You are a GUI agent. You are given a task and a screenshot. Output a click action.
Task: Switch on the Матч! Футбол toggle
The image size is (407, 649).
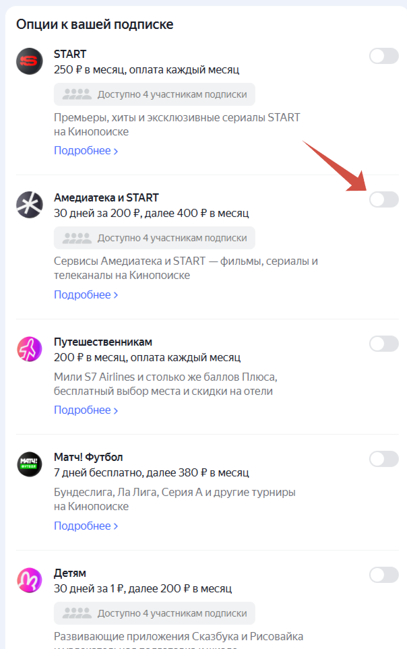click(384, 459)
